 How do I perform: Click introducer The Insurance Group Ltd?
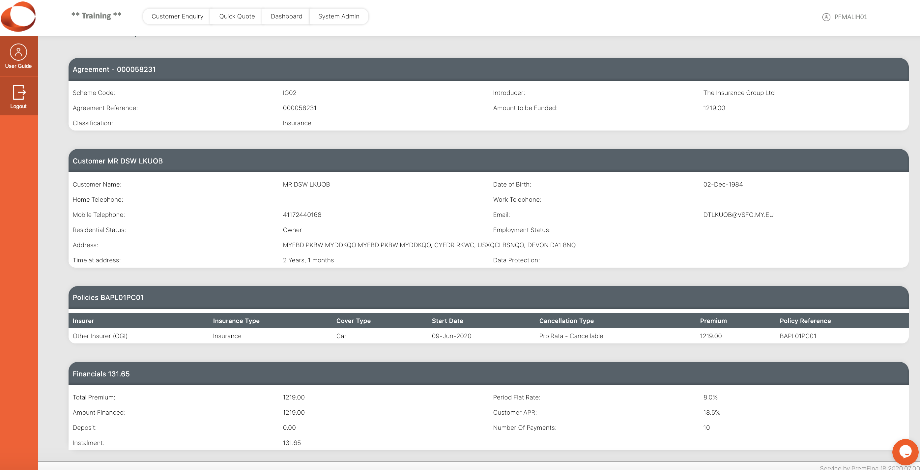(x=738, y=93)
